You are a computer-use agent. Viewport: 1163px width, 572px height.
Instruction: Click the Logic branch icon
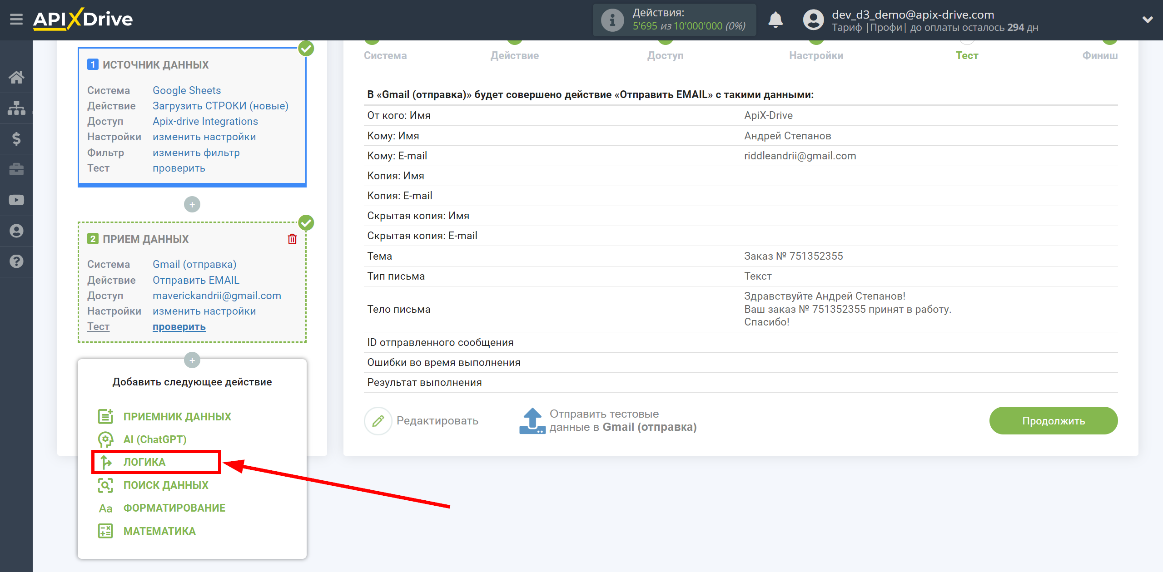(x=106, y=462)
